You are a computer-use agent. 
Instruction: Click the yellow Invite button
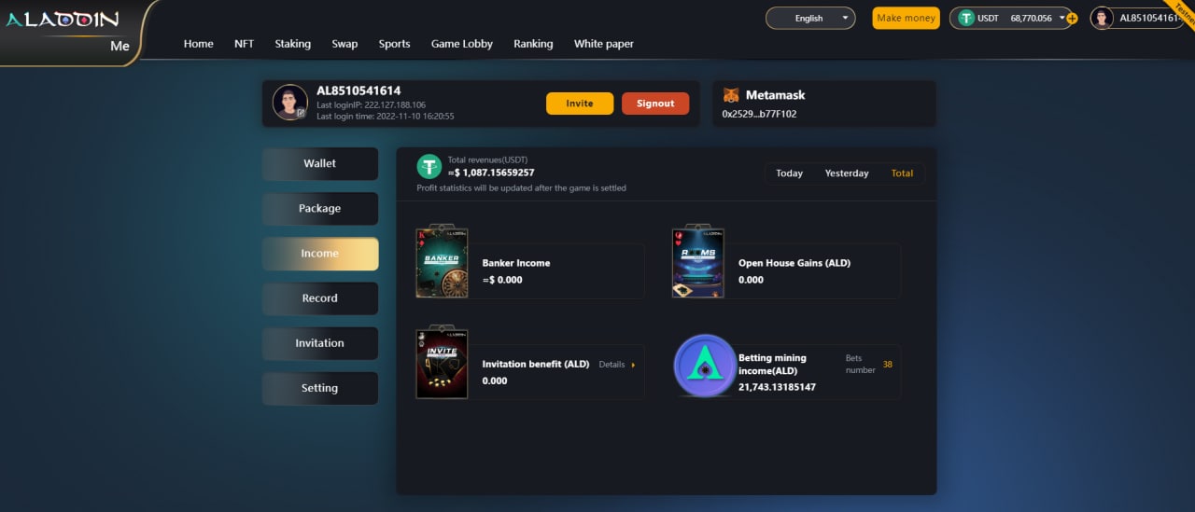point(580,104)
